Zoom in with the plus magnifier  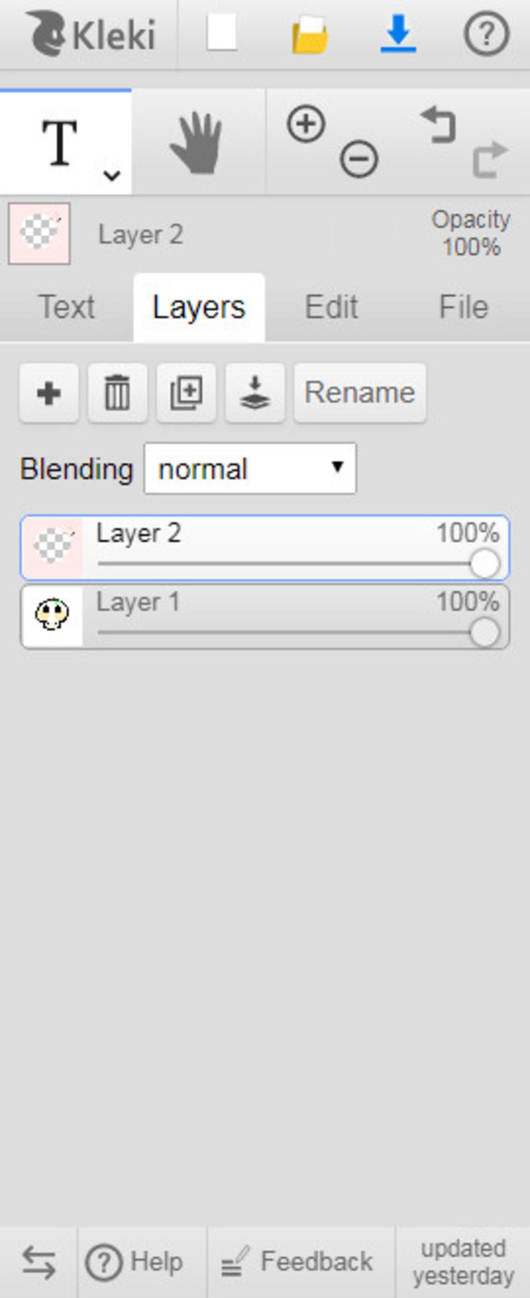tap(306, 124)
